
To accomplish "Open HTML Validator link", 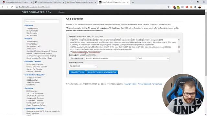I will pyautogui.click(x=32, y=44).
